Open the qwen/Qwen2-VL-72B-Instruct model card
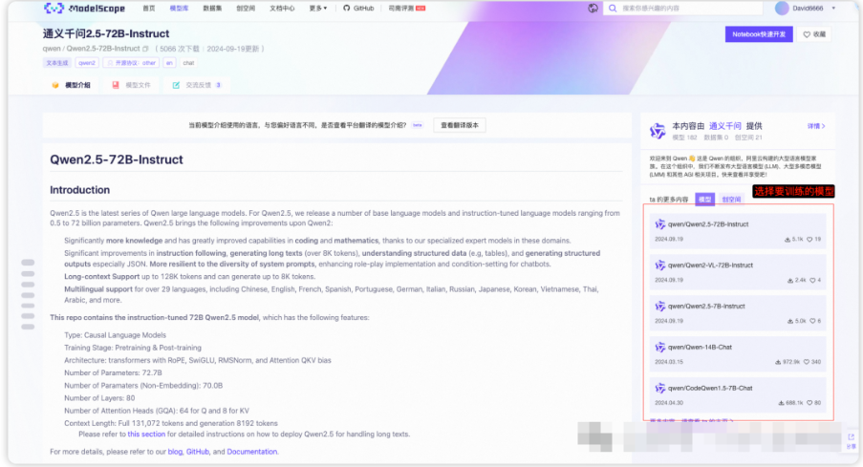The image size is (863, 467). pyautogui.click(x=738, y=272)
